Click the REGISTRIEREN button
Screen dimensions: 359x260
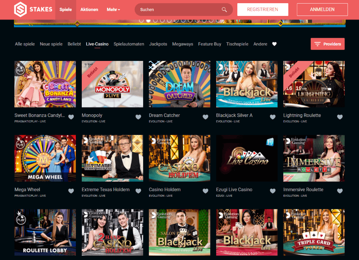tap(262, 9)
